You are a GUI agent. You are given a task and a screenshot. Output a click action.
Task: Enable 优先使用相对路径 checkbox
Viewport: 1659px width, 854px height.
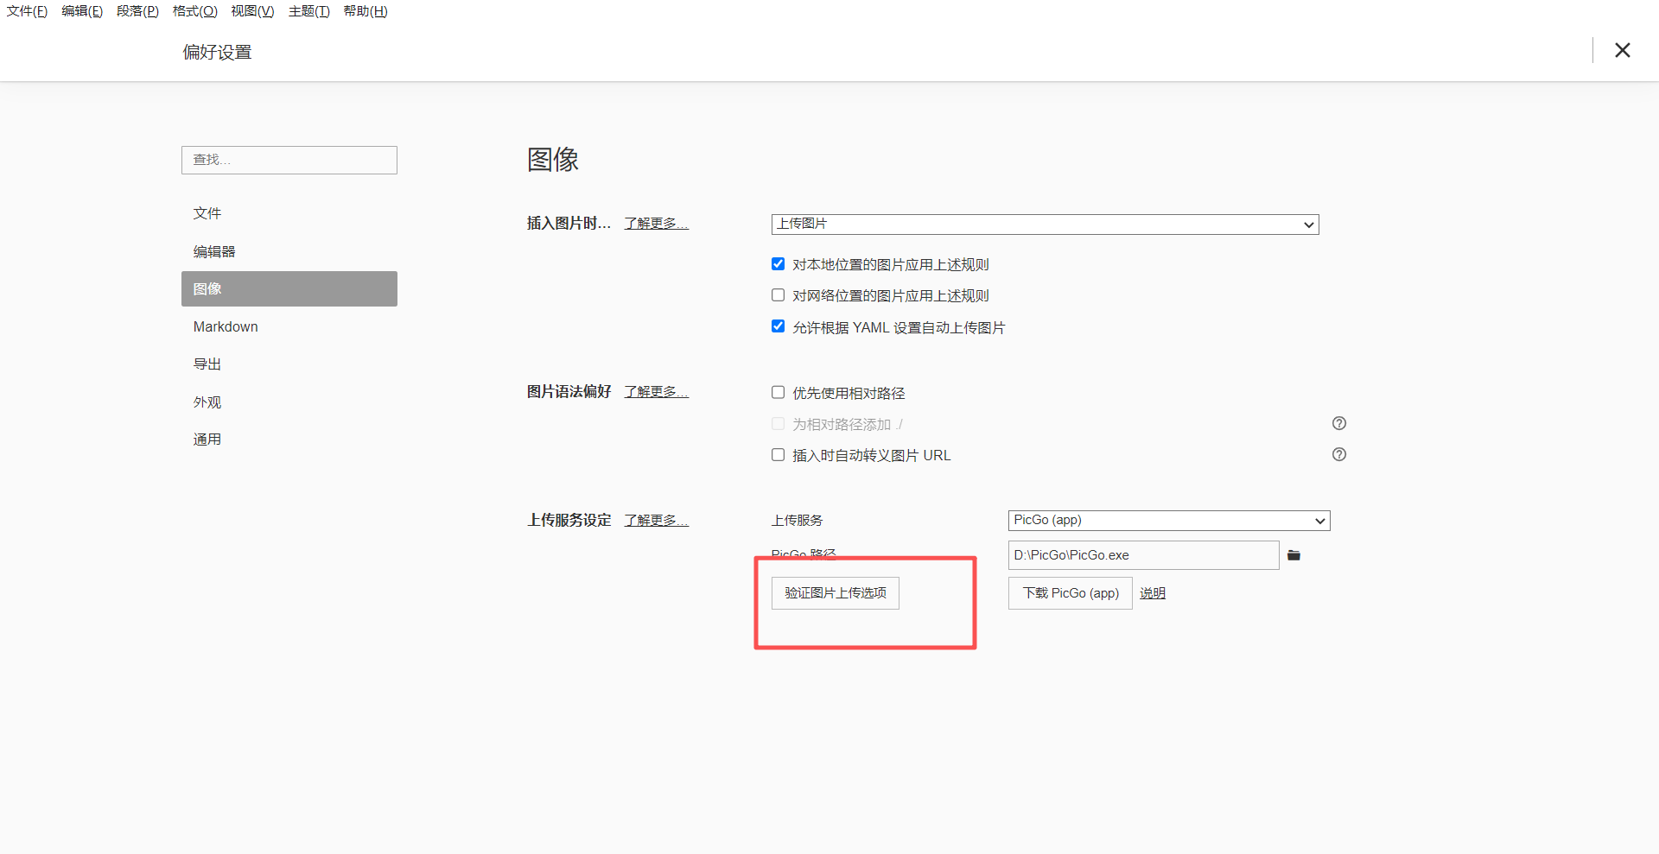click(x=778, y=393)
